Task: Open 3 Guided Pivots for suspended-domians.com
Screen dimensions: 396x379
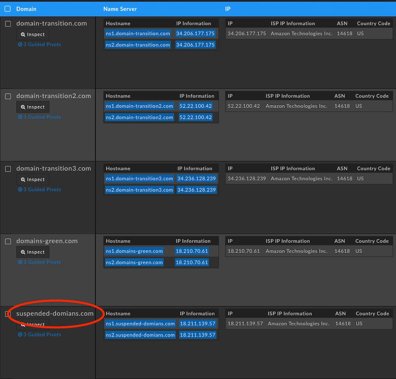Action: [x=39, y=335]
